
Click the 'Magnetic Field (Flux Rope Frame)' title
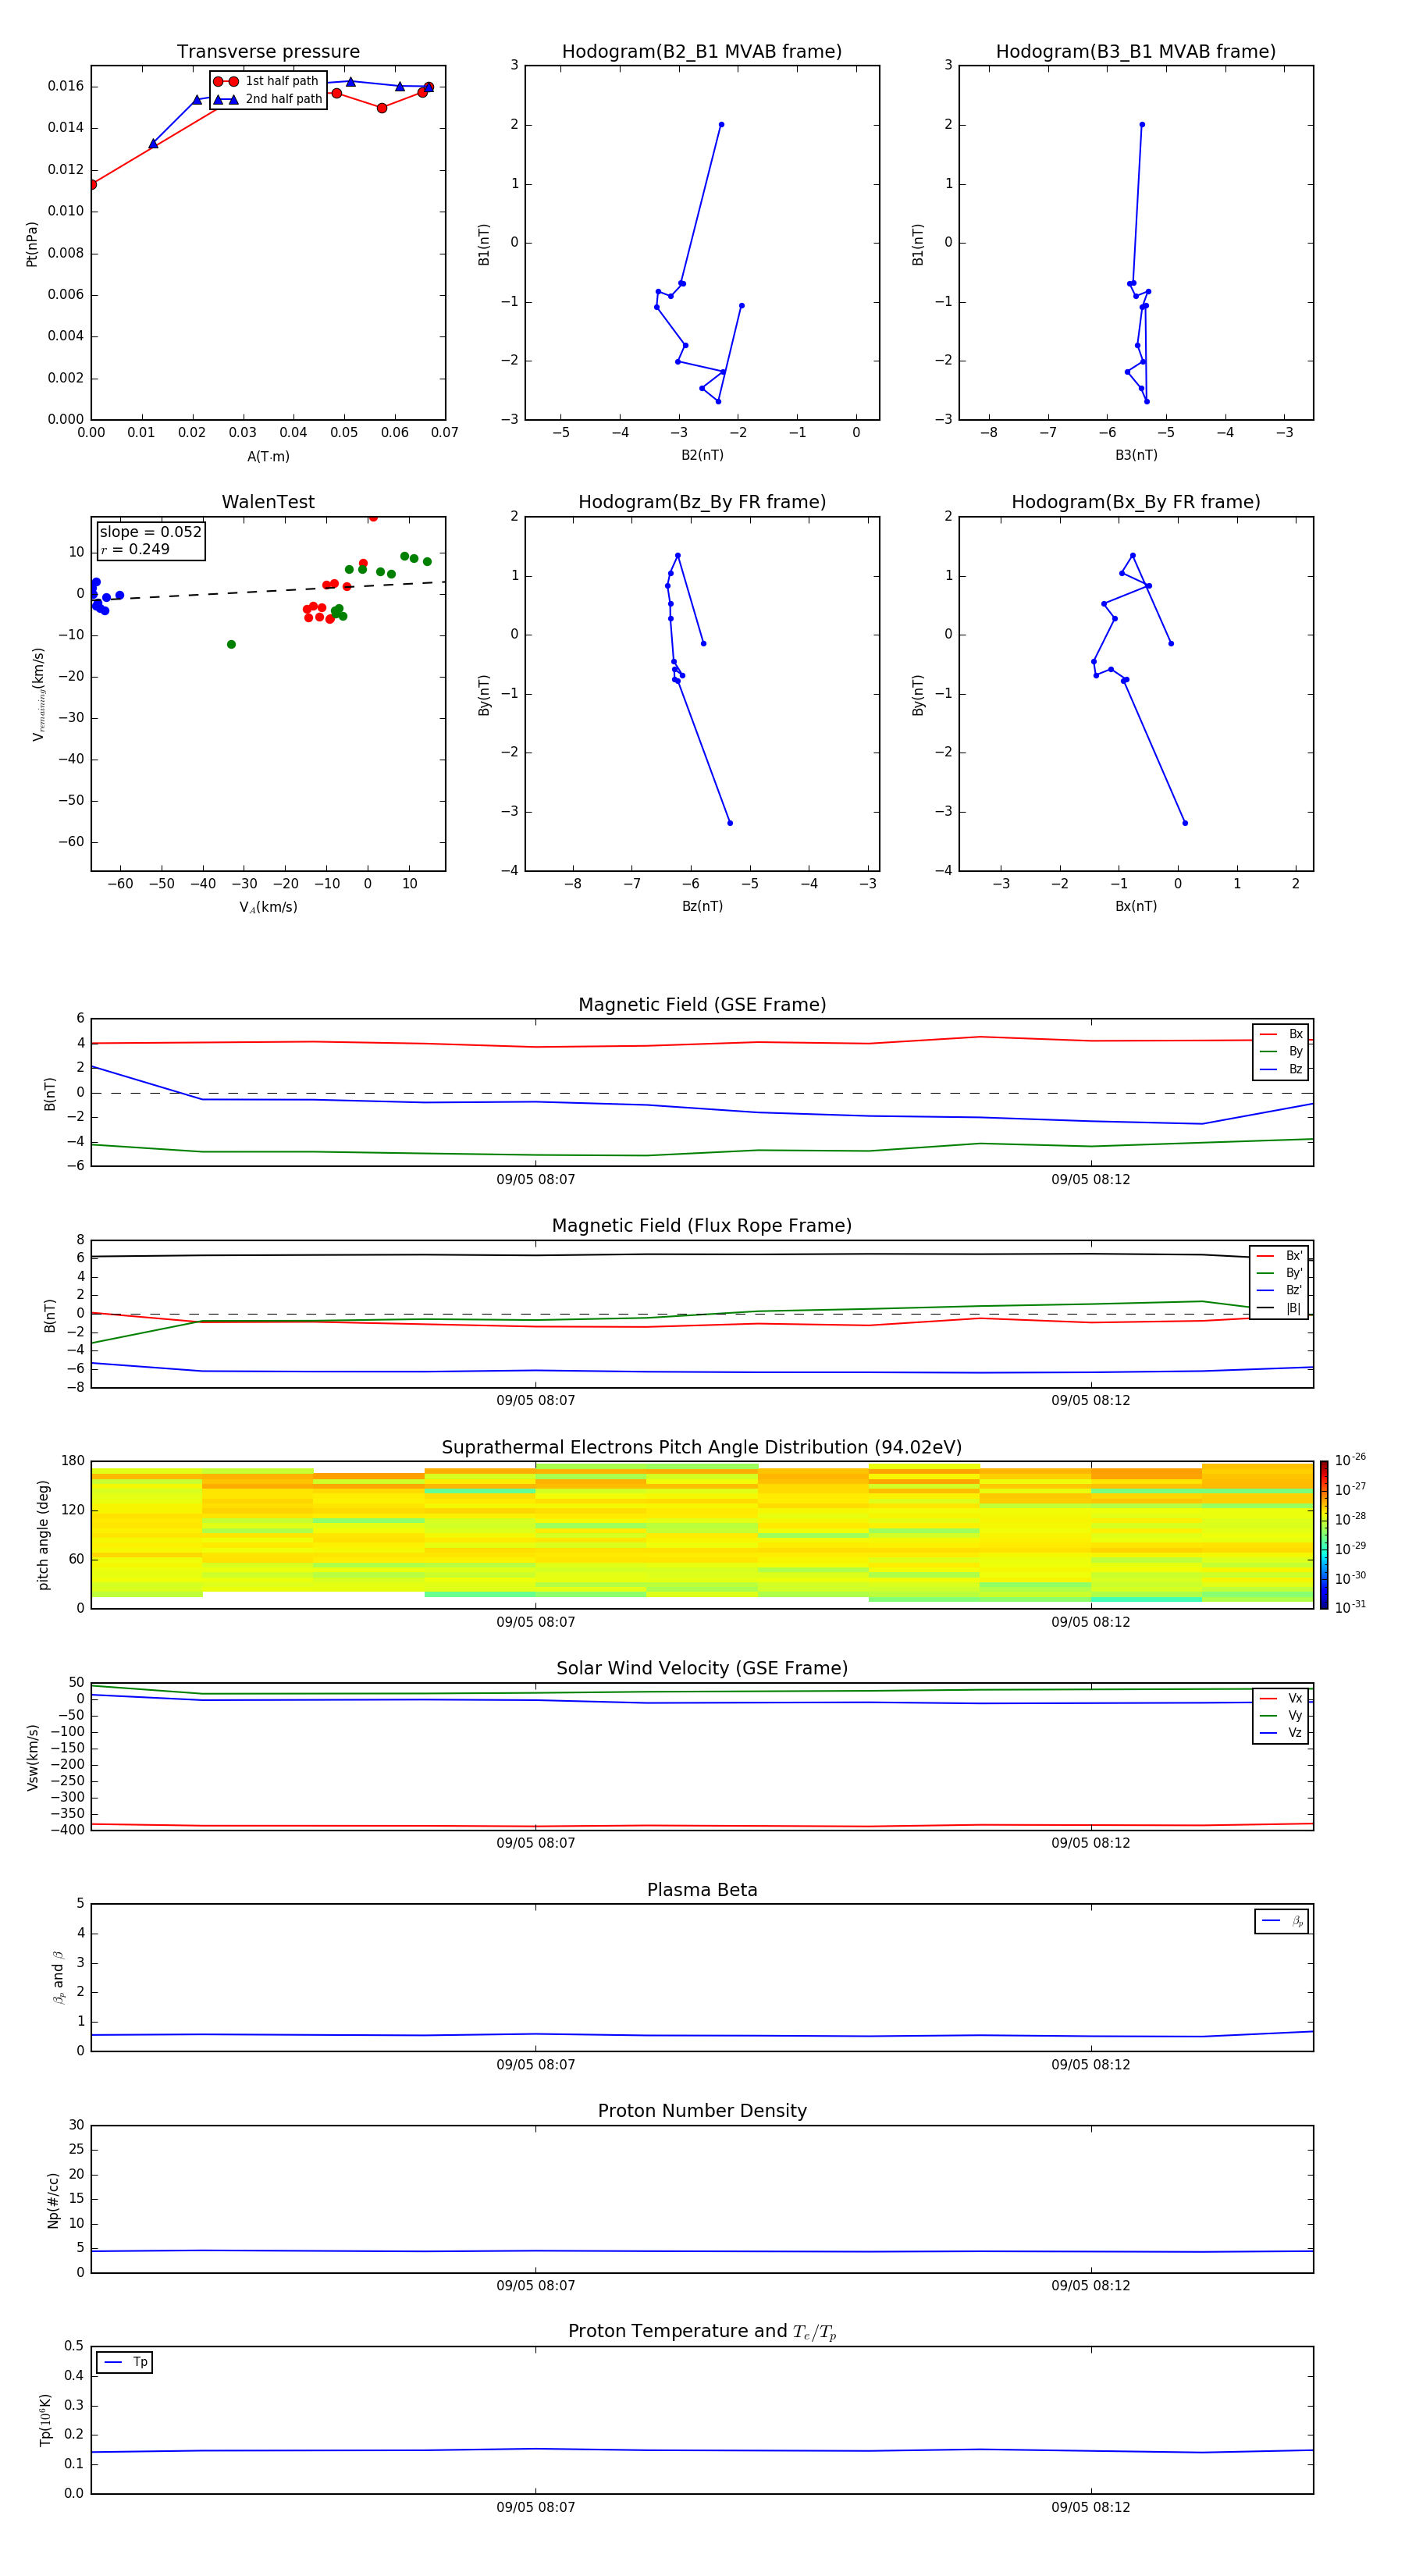(x=702, y=1226)
